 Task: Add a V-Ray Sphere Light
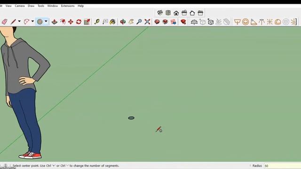coord(246,22)
